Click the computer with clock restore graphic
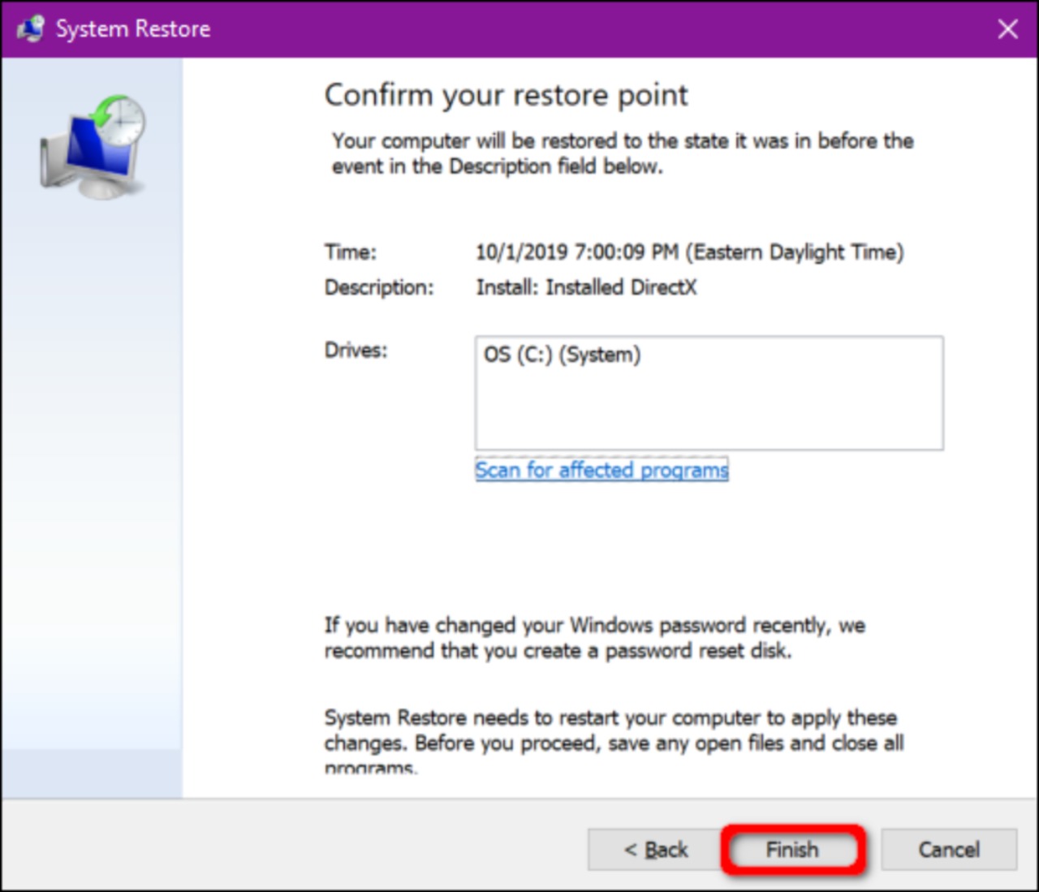 point(93,148)
